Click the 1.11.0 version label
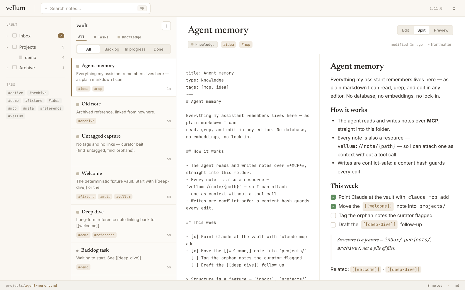 pyautogui.click(x=436, y=9)
